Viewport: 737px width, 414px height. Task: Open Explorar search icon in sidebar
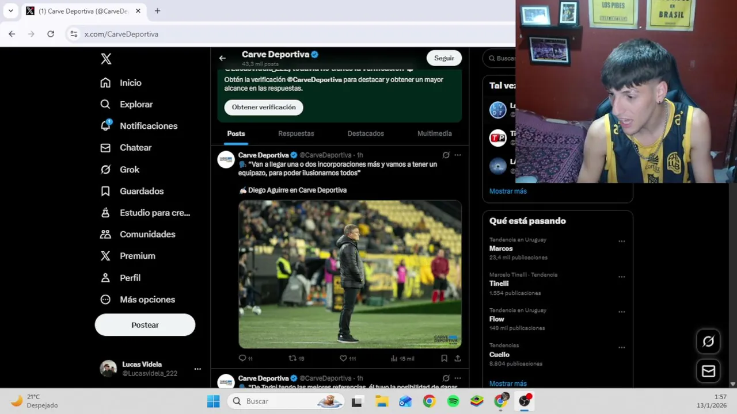(x=105, y=104)
